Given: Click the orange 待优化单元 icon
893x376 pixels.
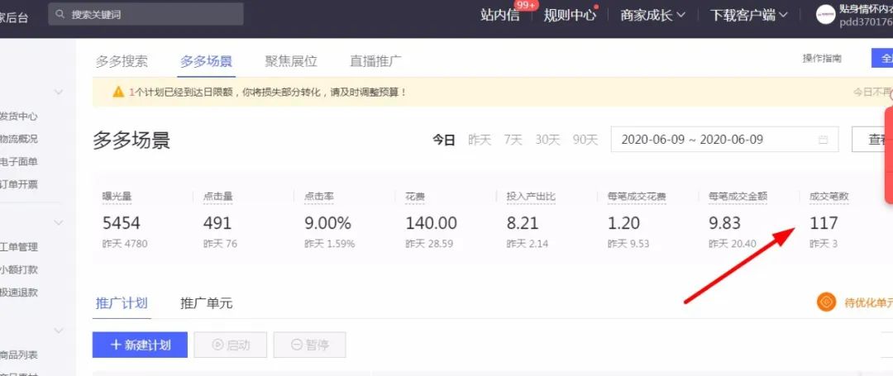Looking at the screenshot, I should pos(826,302).
